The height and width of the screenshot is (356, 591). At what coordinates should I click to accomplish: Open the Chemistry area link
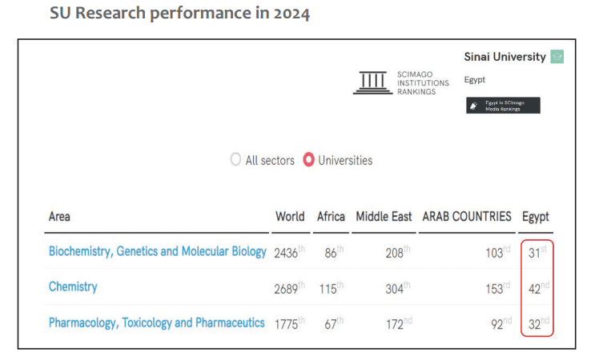point(73,286)
